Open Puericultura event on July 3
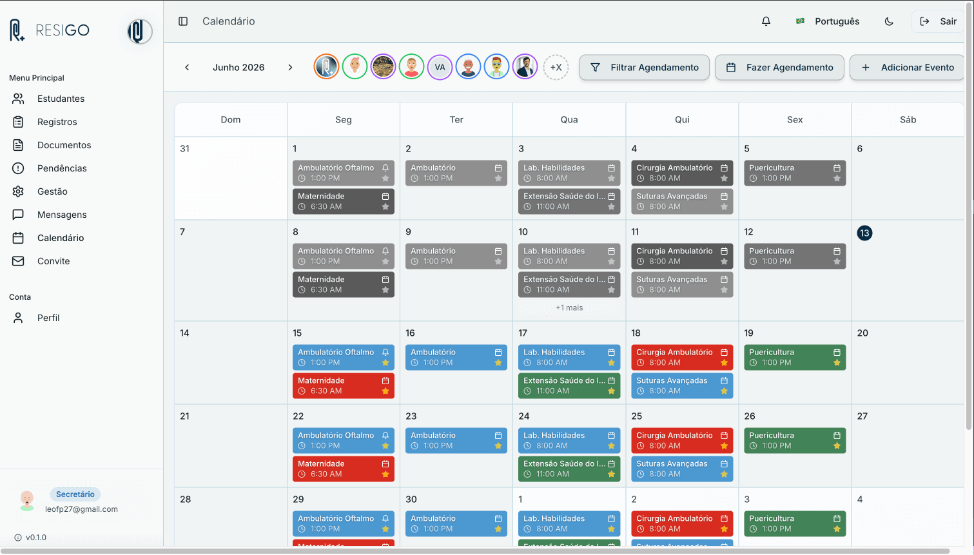 tap(795, 523)
